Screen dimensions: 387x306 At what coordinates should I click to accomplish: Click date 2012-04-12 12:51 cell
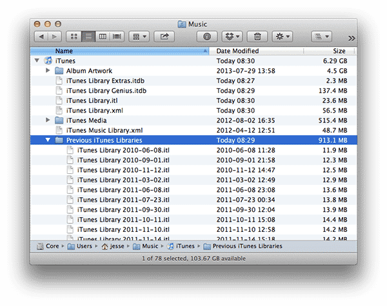click(246, 130)
